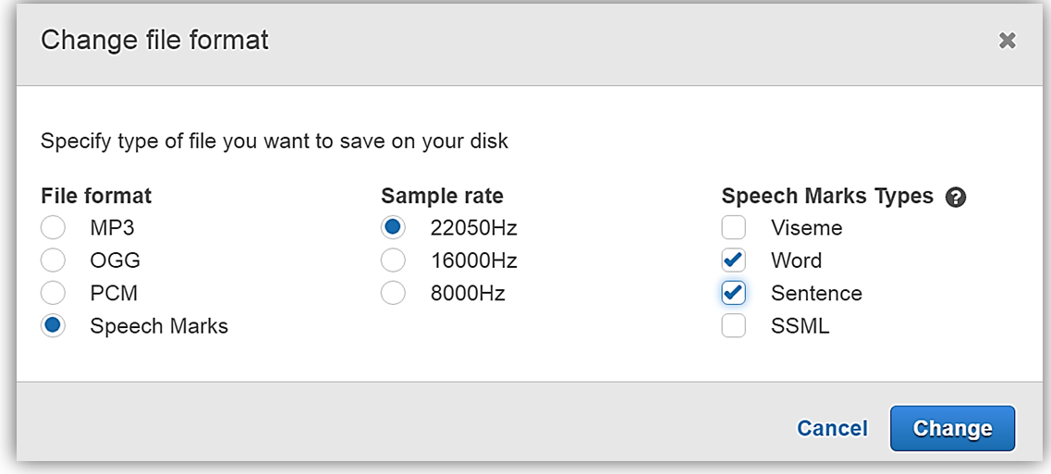Enable the Viseme speech mark checkbox

[x=734, y=227]
